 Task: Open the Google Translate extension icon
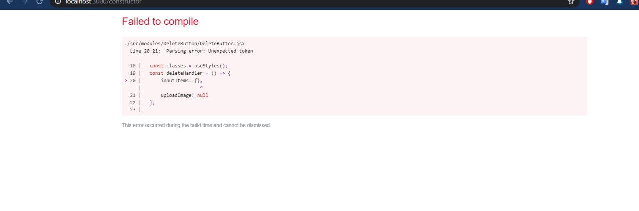click(x=604, y=2)
